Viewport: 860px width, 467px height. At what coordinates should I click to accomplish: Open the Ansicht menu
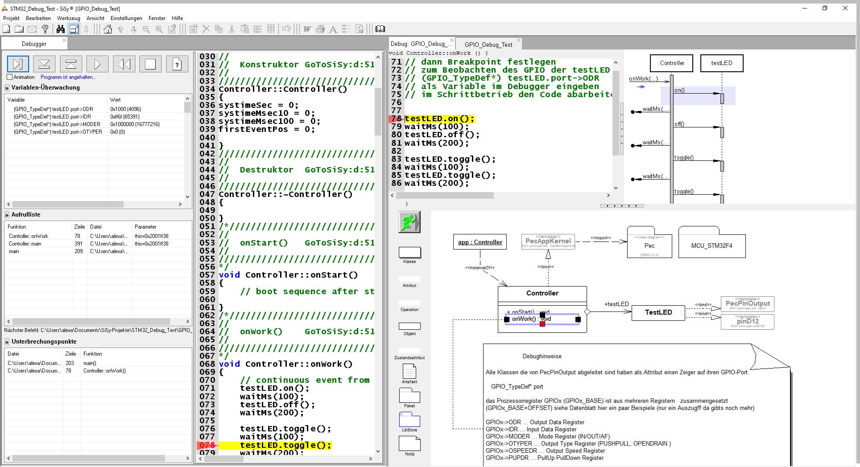[95, 18]
